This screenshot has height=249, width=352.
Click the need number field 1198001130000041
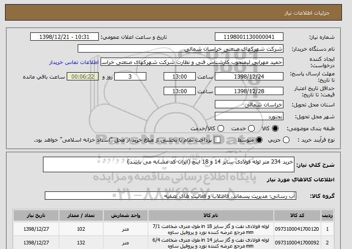click(x=249, y=37)
